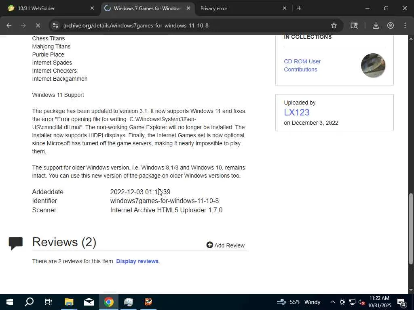This screenshot has width=414, height=310.
Task: Click the muted volume icon in tray
Action: pyautogui.click(x=361, y=302)
